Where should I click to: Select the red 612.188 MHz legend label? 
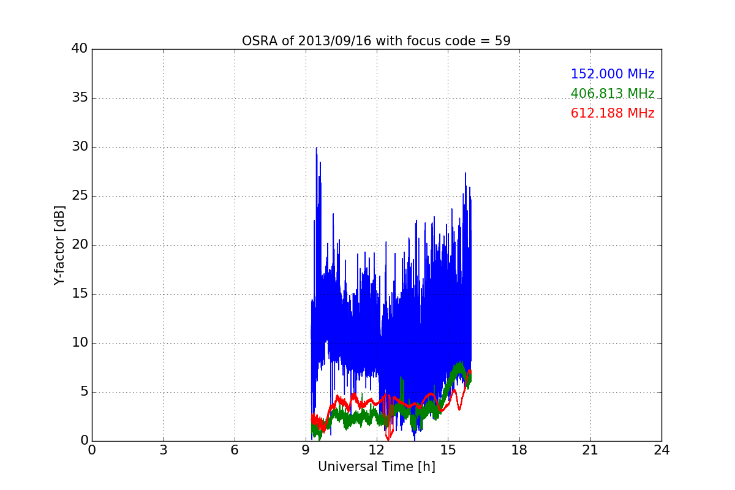pos(612,113)
